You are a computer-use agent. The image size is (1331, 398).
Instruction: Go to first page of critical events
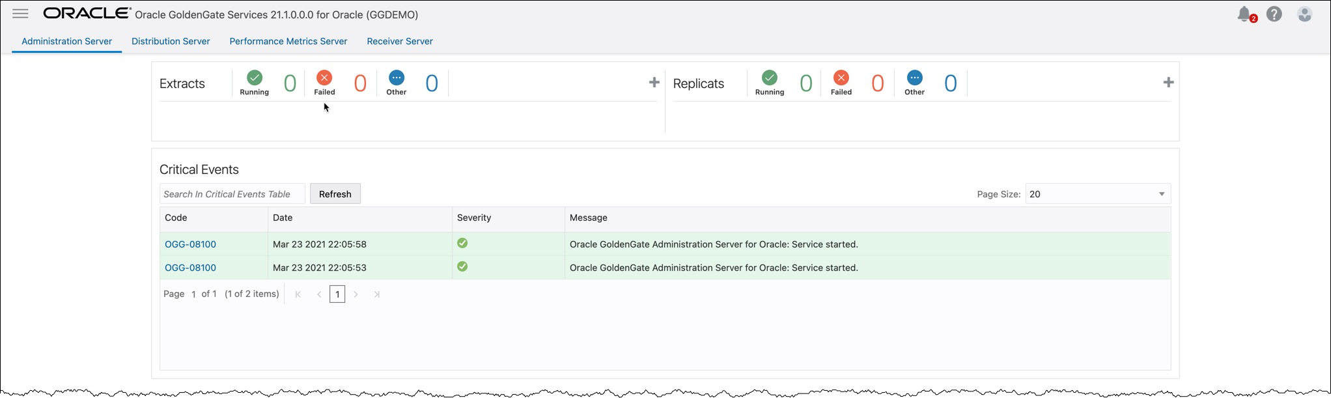point(298,294)
